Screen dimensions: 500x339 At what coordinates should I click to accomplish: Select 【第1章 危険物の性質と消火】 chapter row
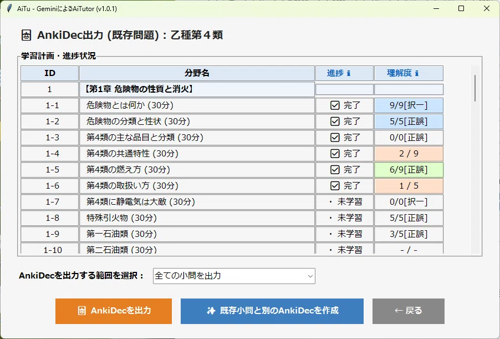[197, 89]
